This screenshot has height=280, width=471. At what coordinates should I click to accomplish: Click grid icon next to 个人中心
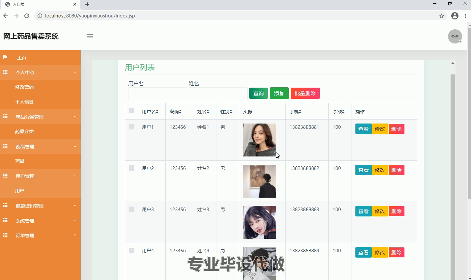click(5, 72)
